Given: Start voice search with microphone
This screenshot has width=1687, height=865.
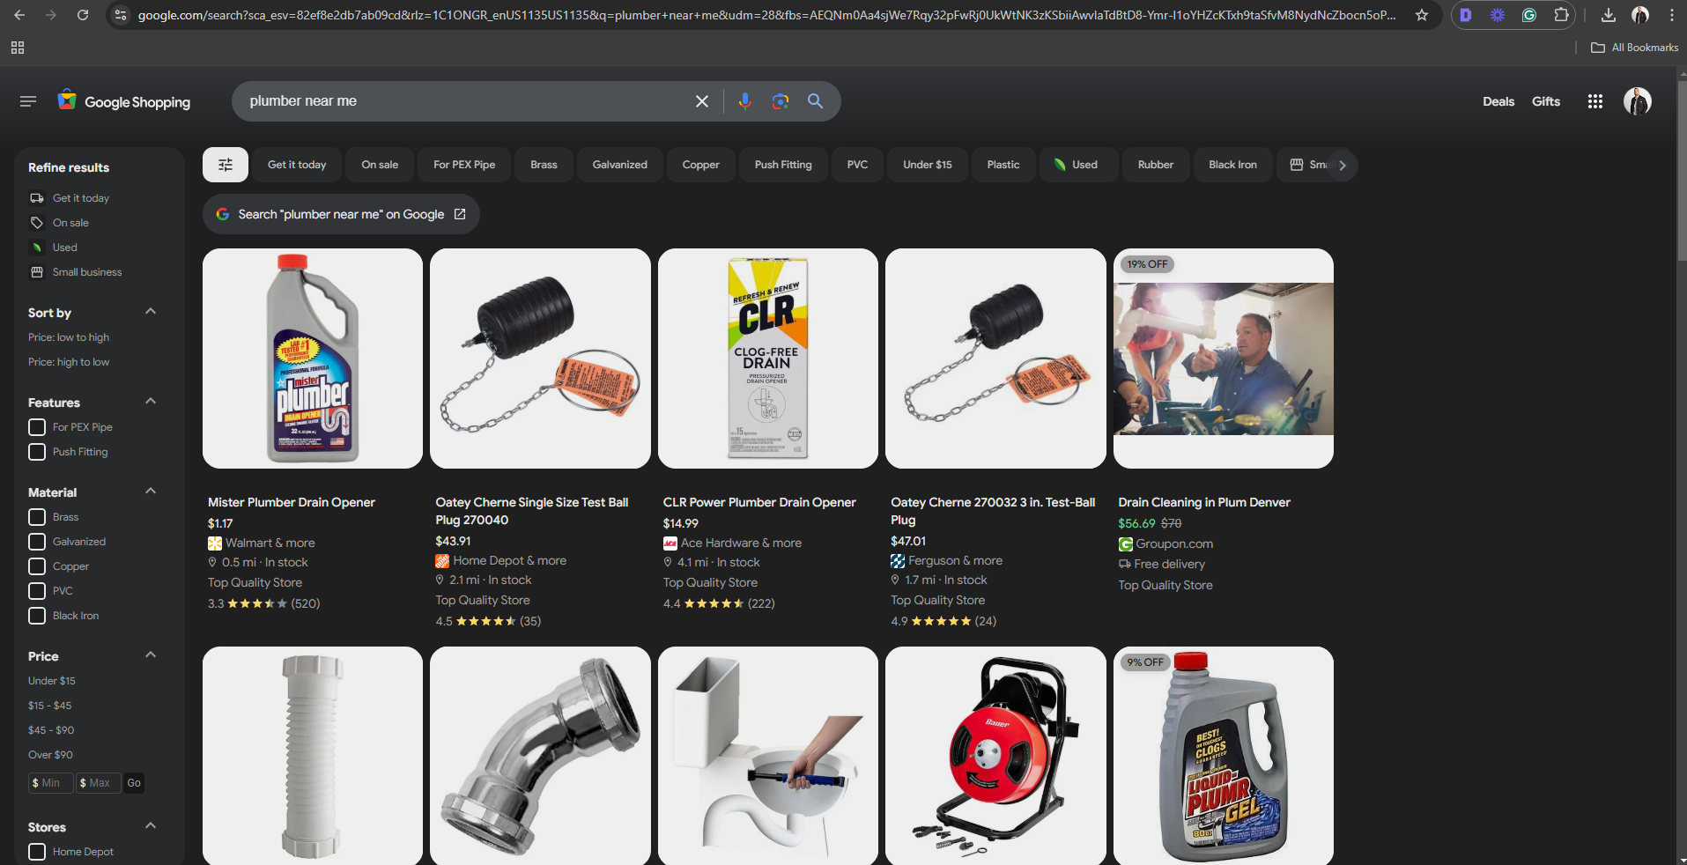Looking at the screenshot, I should pos(745,101).
